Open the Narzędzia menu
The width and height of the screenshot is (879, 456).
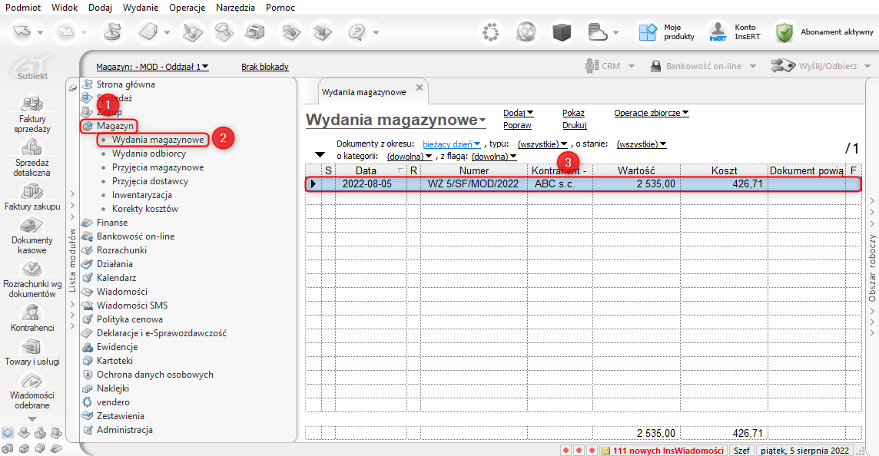click(235, 7)
